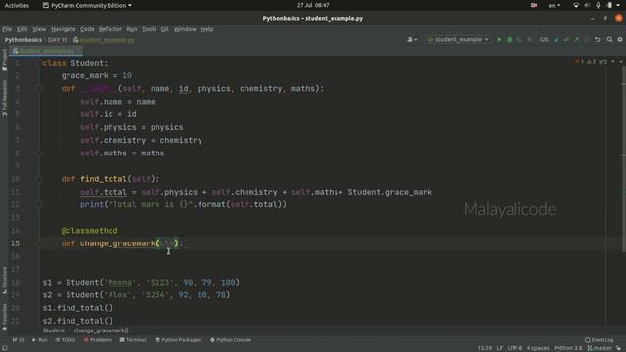
Task: Open the date and time 27 Jul clock
Action: click(x=313, y=5)
